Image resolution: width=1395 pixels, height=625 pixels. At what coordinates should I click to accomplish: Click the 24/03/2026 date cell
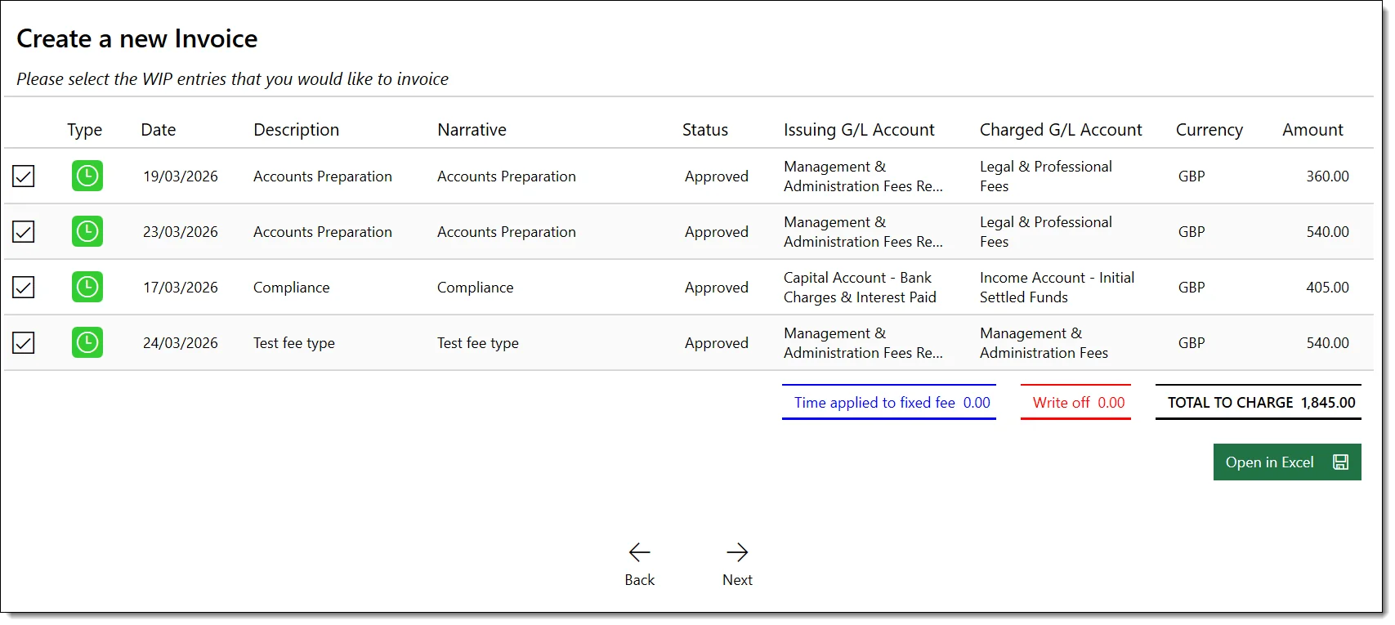[181, 343]
